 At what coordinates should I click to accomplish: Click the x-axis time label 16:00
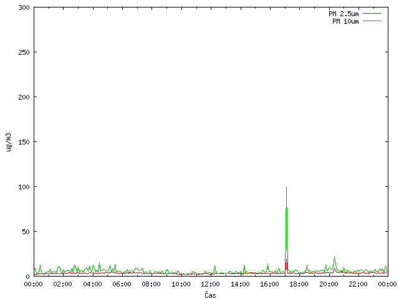pos(269,284)
